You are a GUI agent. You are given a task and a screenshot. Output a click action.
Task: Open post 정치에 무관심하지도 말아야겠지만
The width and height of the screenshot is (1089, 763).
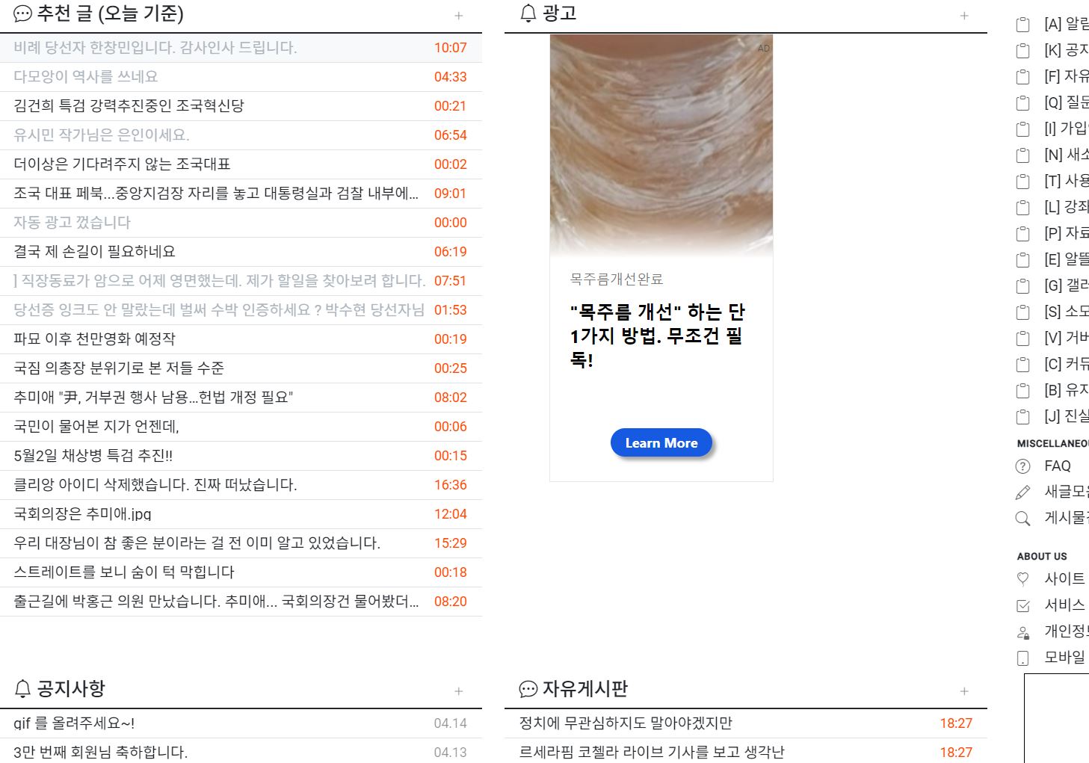click(626, 723)
